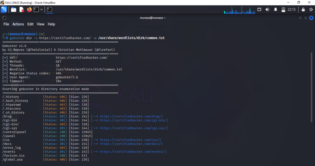The width and height of the screenshot is (315, 166).
Task: Open the Help menu
Action: pyautogui.click(x=51, y=24)
